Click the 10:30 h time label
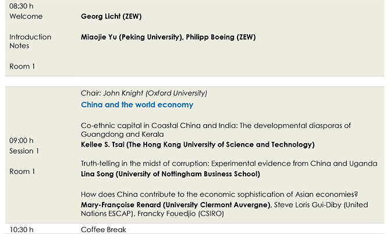Viewport: 390px width, 234px height. [22, 229]
